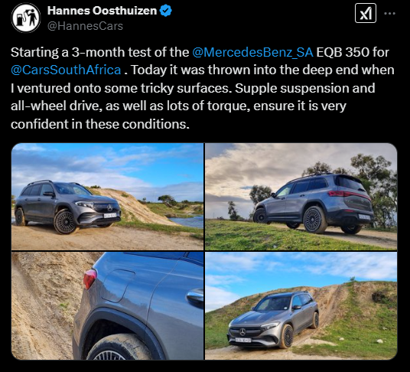Open the Hannes Oosthuizen display name
This screenshot has height=372, width=410.
click(x=102, y=11)
